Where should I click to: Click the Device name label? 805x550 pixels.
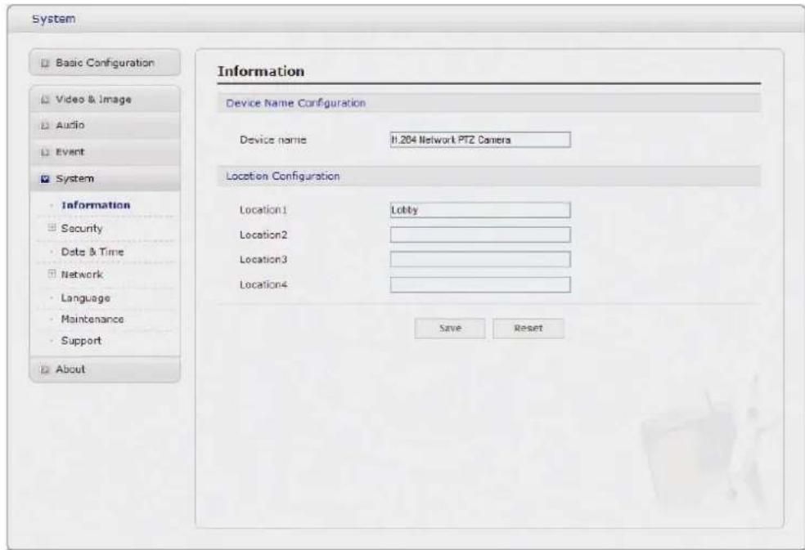point(272,140)
